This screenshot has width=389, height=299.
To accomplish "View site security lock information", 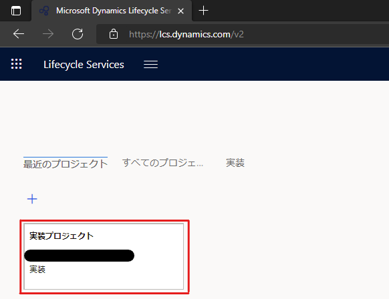I will click(x=114, y=34).
